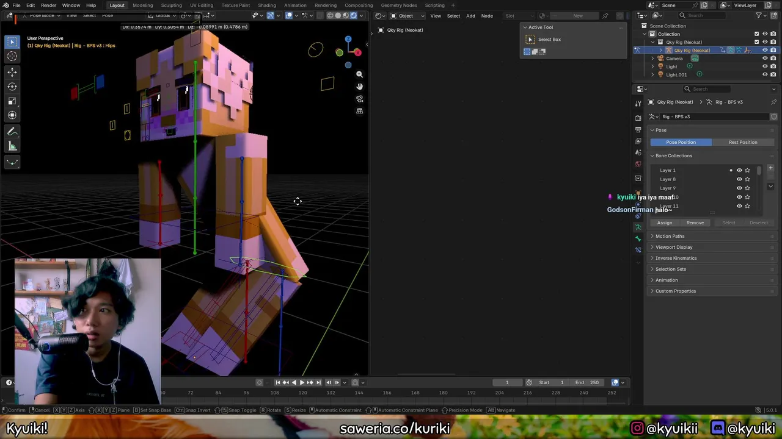This screenshot has width=782, height=439.
Task: Open the Render menu
Action: [x=48, y=5]
